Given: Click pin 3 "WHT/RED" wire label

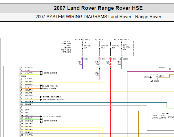Looking at the screenshot, I should click(29, 85).
